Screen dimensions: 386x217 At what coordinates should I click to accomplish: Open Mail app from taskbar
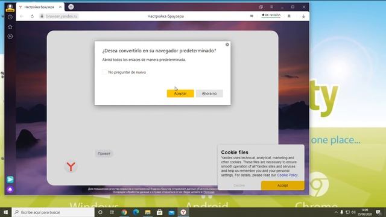(171, 212)
